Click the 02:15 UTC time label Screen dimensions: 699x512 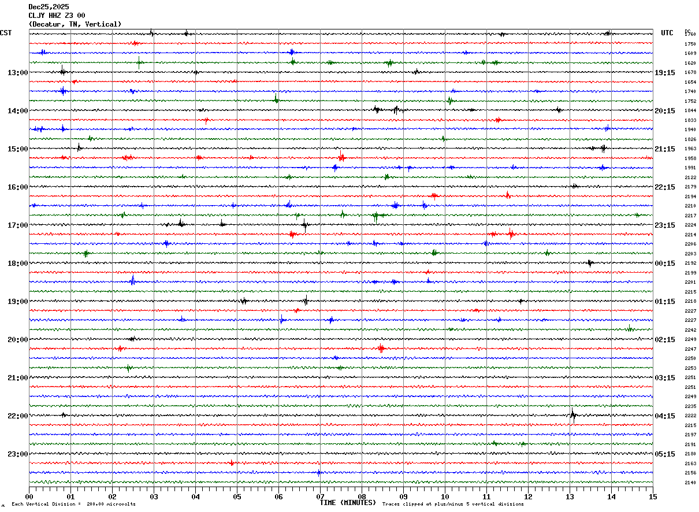[x=664, y=340]
